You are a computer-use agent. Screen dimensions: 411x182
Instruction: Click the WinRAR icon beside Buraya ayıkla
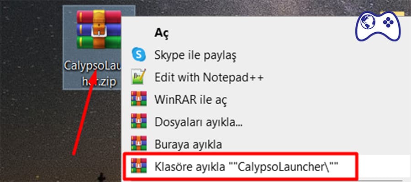tap(139, 143)
